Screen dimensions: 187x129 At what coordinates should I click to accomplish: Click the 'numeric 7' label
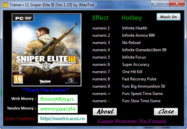[x=101, y=72]
